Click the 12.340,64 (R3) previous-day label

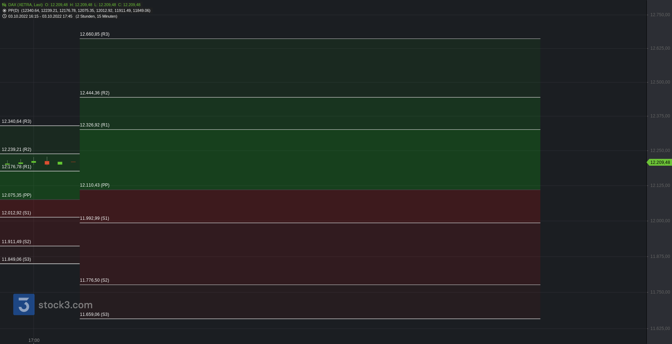[x=17, y=121]
